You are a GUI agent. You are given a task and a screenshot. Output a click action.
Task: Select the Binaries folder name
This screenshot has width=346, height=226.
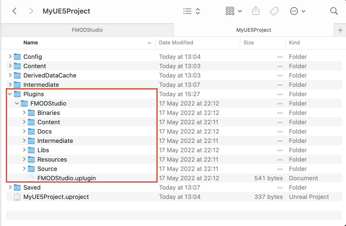[x=48, y=113]
